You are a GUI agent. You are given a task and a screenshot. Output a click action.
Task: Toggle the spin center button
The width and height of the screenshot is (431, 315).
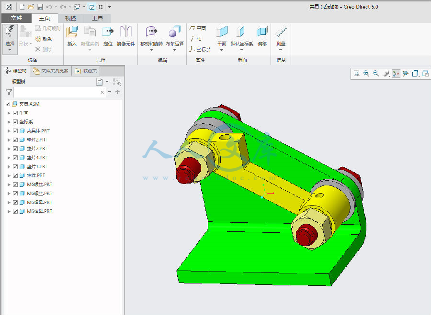396,74
